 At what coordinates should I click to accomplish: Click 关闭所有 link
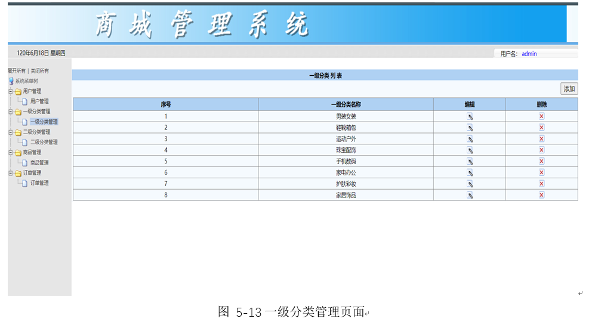click(x=39, y=70)
